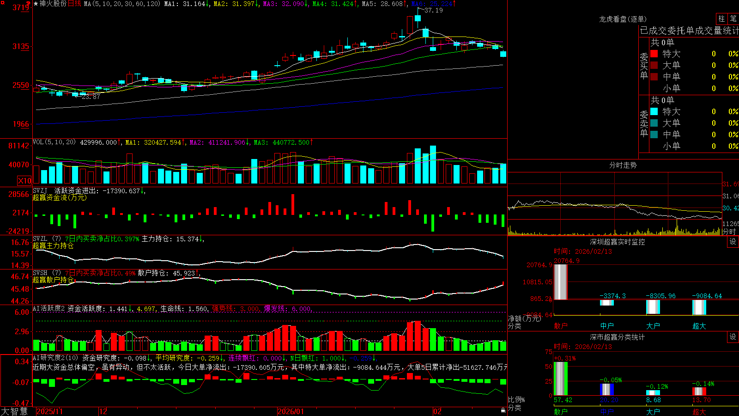Click the 大户 8.68 bar in 分类统计
Image resolution: width=739 pixels, height=416 pixels.
653,393
